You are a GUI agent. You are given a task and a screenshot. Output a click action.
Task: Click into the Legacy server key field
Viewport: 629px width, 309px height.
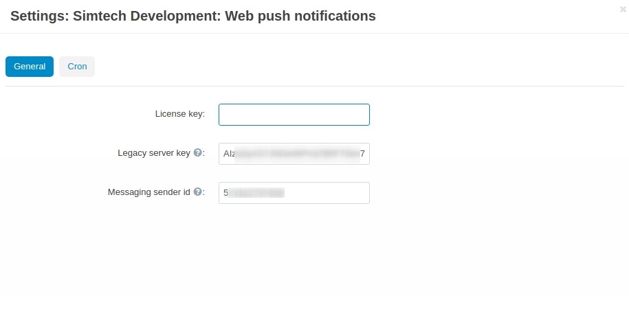pyautogui.click(x=294, y=154)
